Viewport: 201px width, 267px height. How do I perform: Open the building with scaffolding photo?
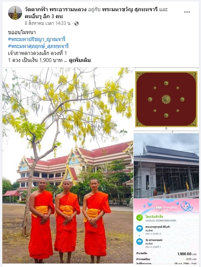point(166,166)
